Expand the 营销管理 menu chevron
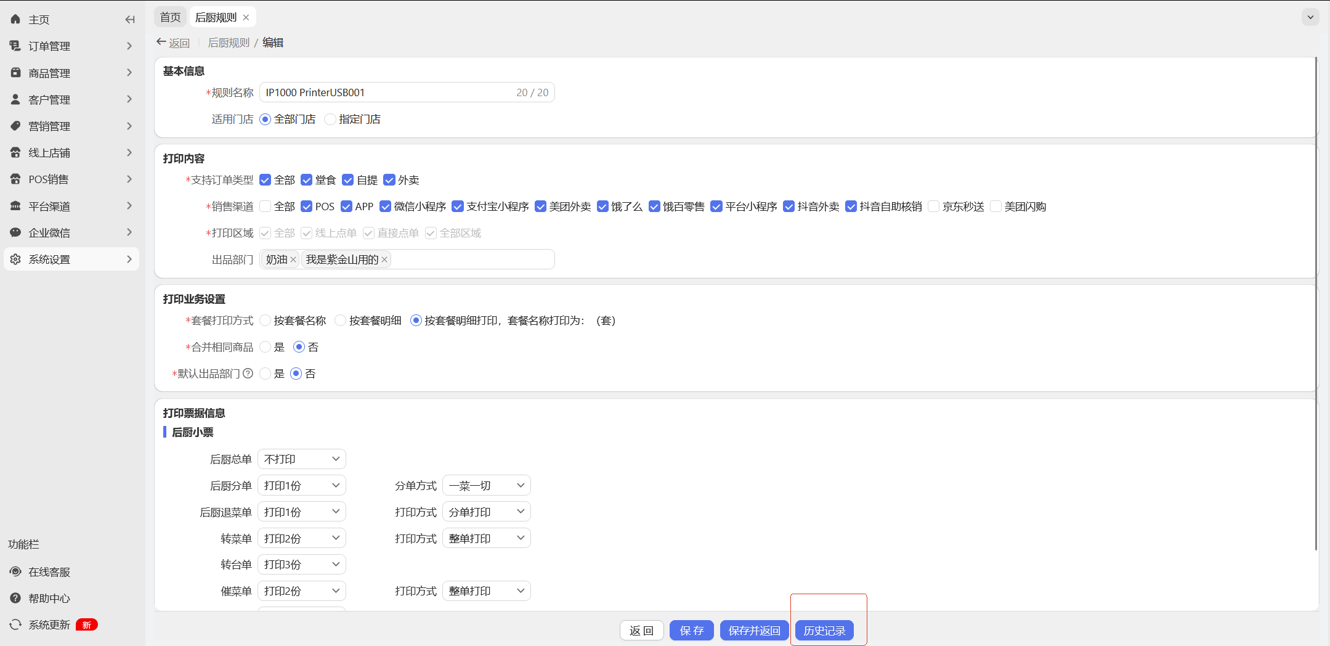The height and width of the screenshot is (646, 1330). click(129, 126)
